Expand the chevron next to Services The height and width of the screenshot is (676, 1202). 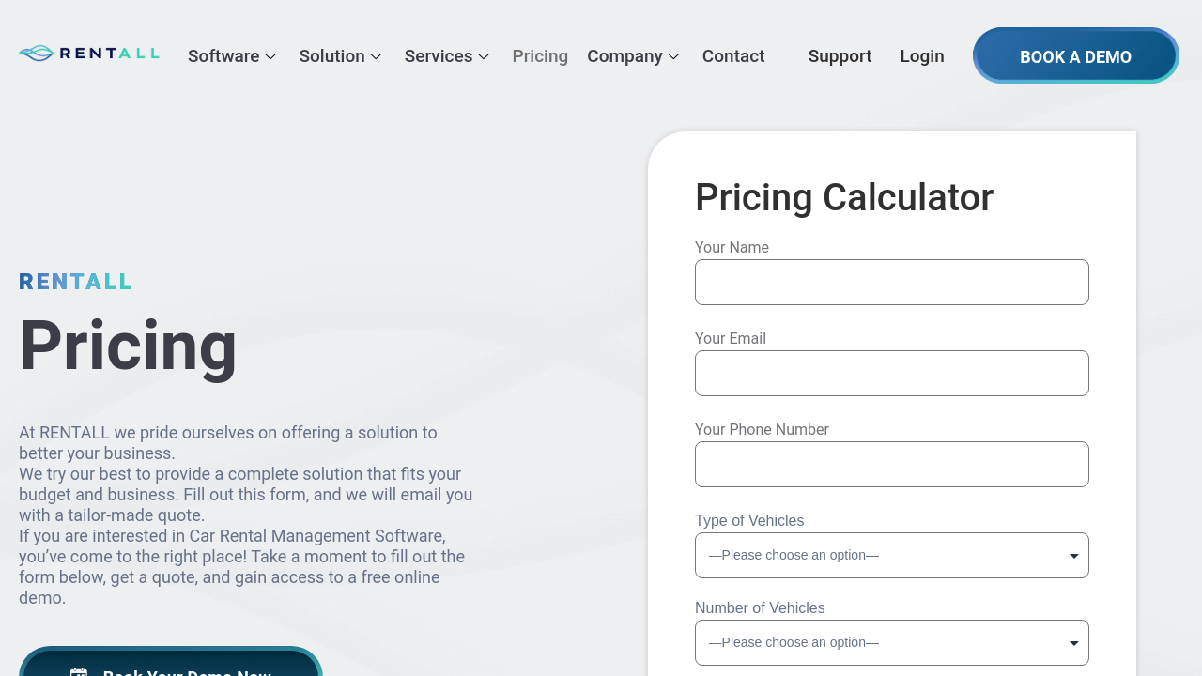[484, 56]
